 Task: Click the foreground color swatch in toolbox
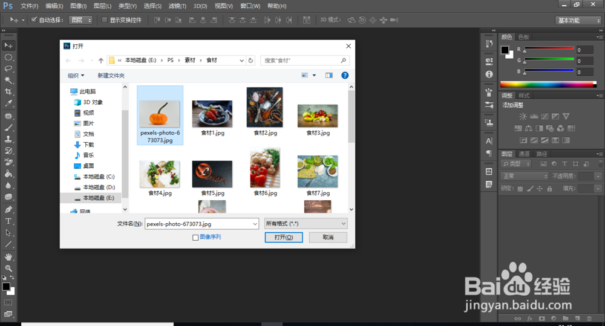(6, 286)
